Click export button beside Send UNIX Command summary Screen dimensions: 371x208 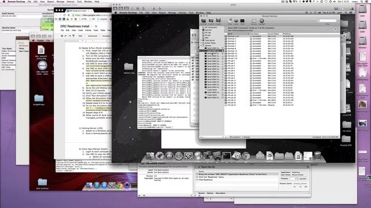[335, 29]
